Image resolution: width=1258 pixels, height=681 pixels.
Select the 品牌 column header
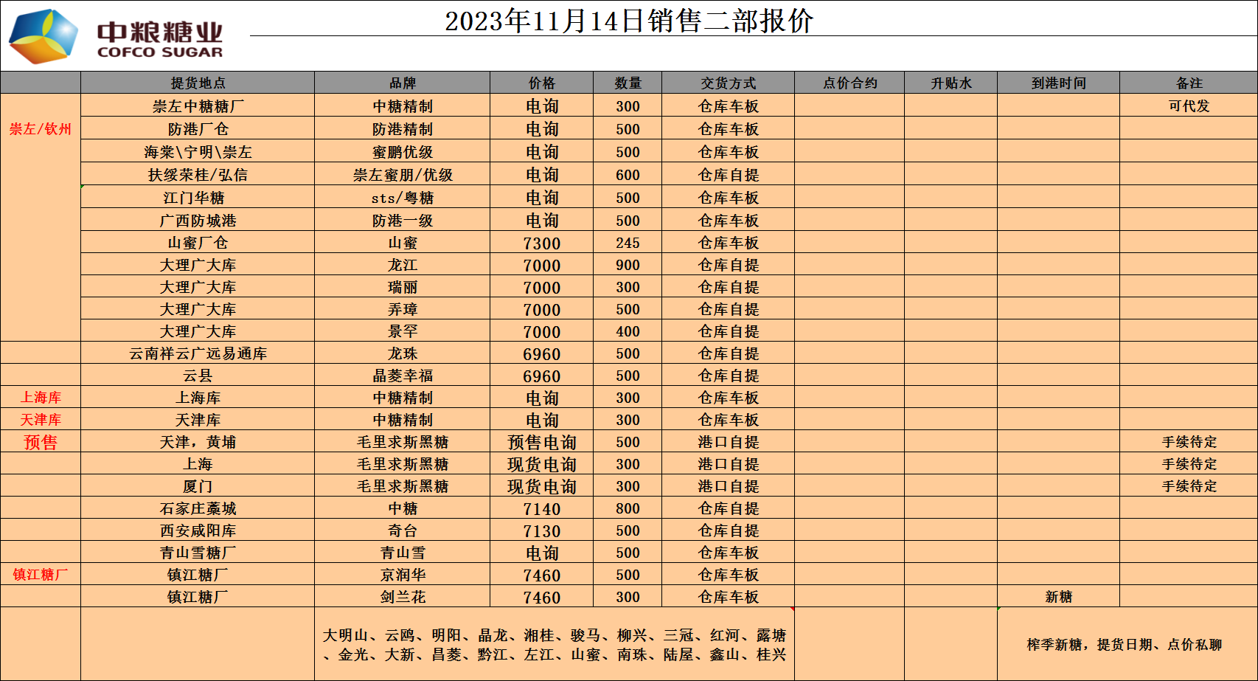[x=402, y=83]
